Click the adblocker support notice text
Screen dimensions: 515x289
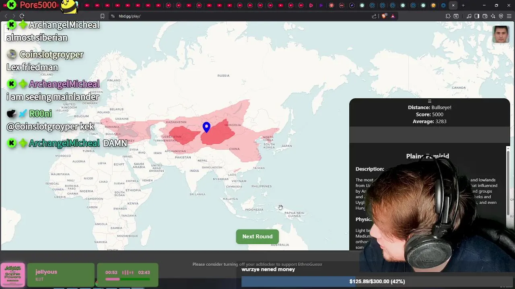[257, 264]
